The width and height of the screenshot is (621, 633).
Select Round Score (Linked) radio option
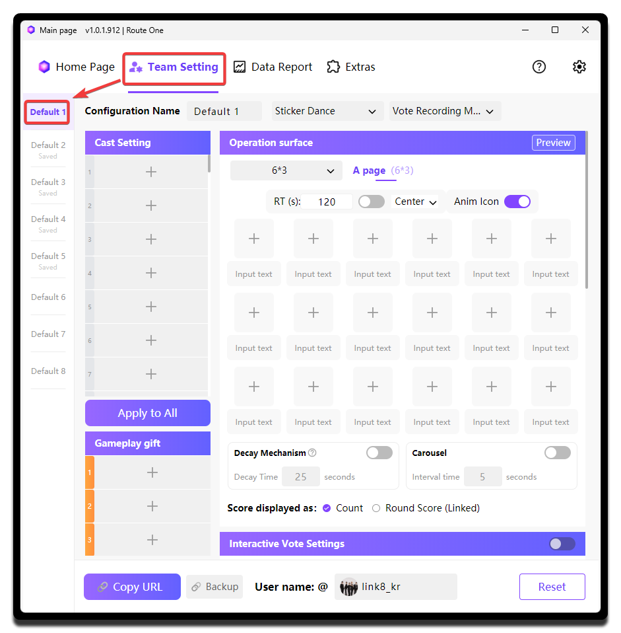point(376,508)
